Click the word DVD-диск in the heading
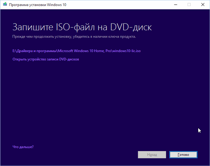Screen dimensions: 210x166 click(131, 27)
